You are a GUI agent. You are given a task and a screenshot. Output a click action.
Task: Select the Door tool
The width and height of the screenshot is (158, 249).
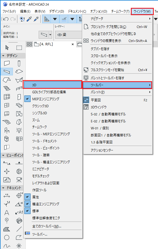tap(19, 97)
